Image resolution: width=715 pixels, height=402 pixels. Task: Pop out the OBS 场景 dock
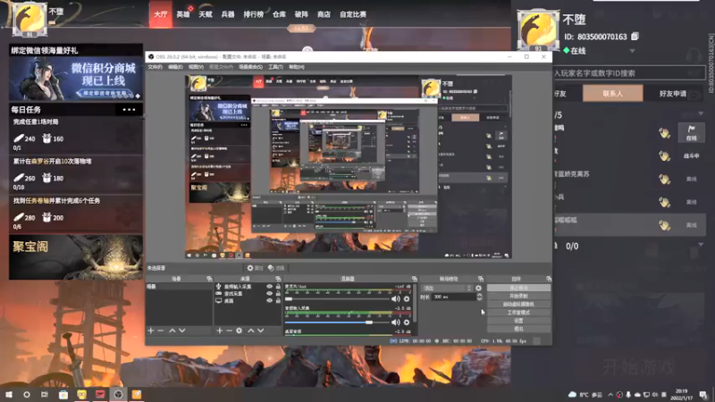pyautogui.click(x=209, y=279)
